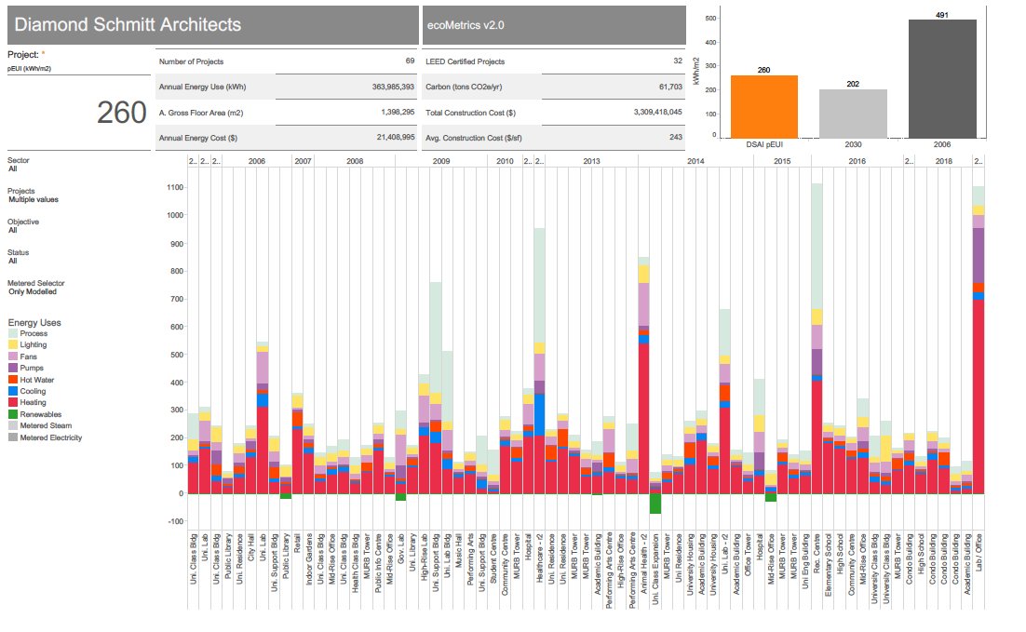The width and height of the screenshot is (1026, 632).
Task: Select the Lab / Office axis label
Action: (979, 553)
